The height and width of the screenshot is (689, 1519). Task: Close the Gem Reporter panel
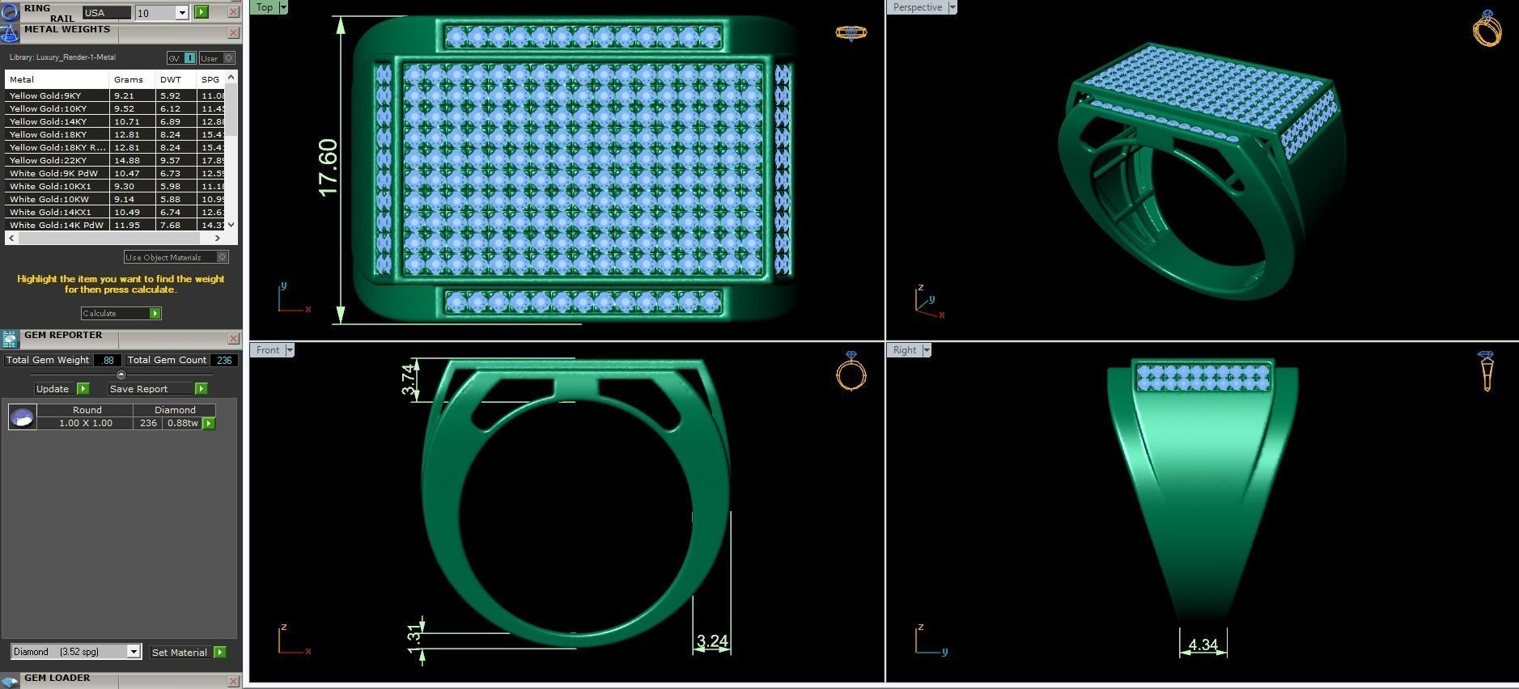233,339
